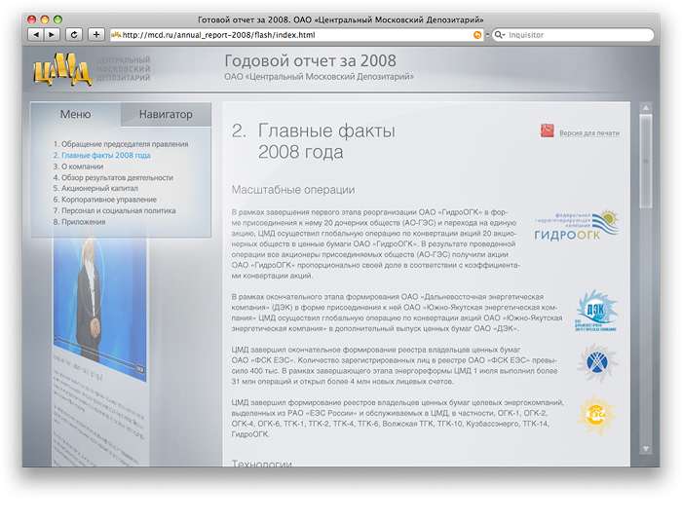Reload the page with the refresh button
The image size is (682, 522).
coord(74,35)
